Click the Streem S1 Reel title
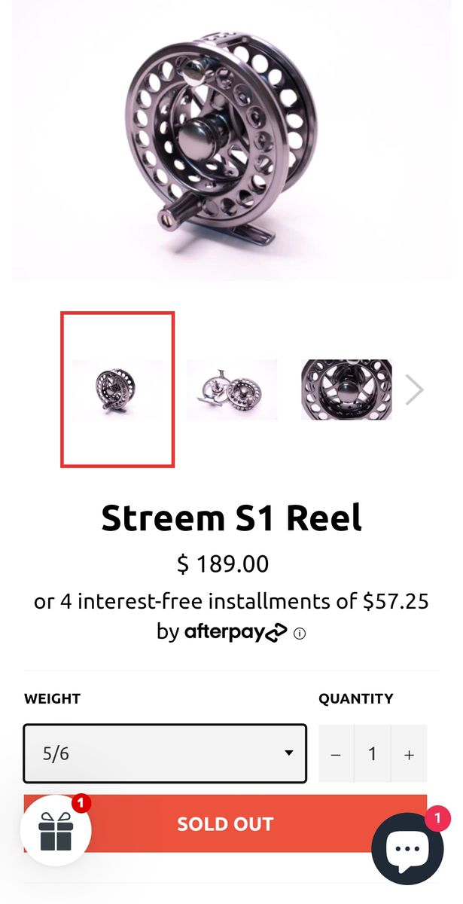Viewport: 463px width, 904px height. [231, 518]
